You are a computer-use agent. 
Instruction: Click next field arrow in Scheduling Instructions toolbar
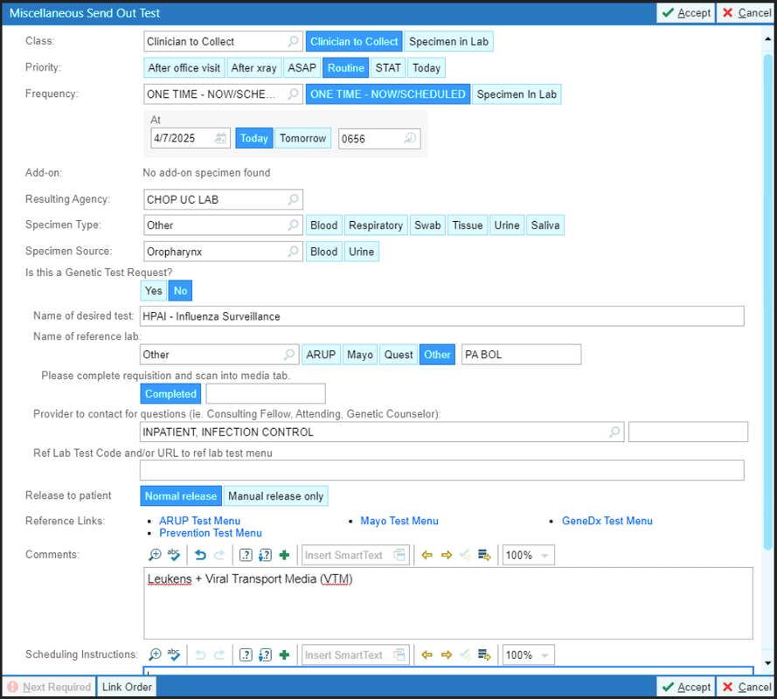(x=446, y=655)
